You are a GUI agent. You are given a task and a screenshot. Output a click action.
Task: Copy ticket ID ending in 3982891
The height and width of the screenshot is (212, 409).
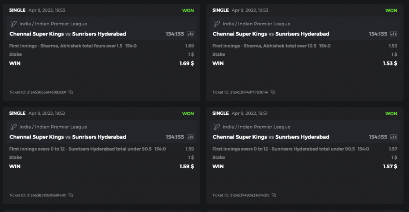click(x=71, y=92)
